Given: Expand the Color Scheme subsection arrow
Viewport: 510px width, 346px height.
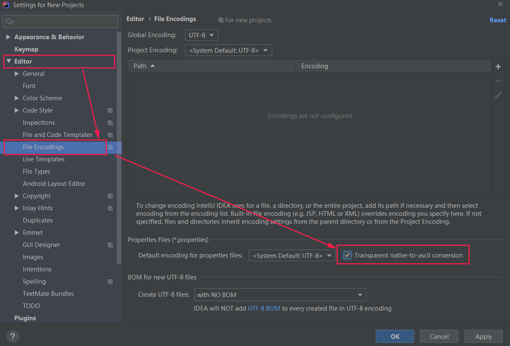Looking at the screenshot, I should click(x=17, y=98).
